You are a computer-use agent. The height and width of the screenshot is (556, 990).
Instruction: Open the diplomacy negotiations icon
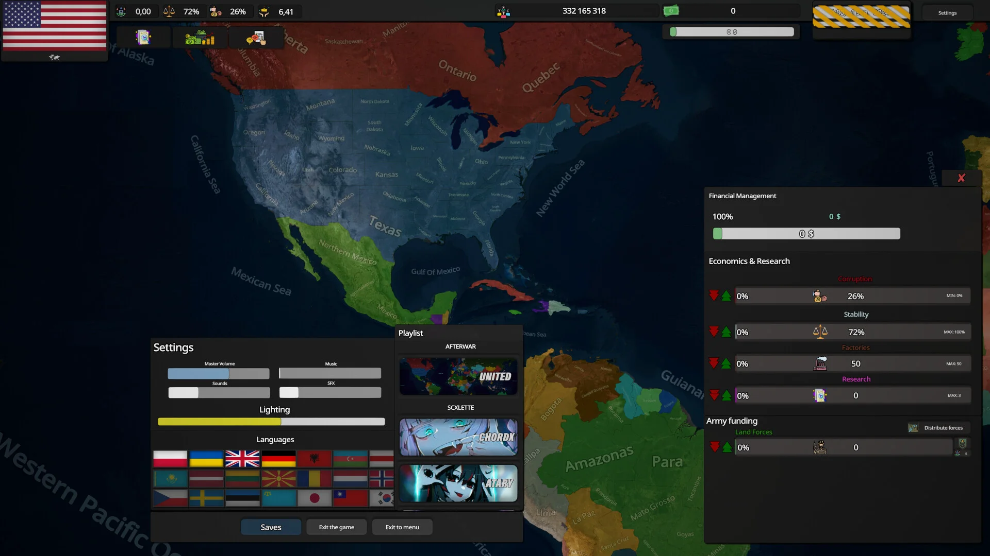pos(256,37)
